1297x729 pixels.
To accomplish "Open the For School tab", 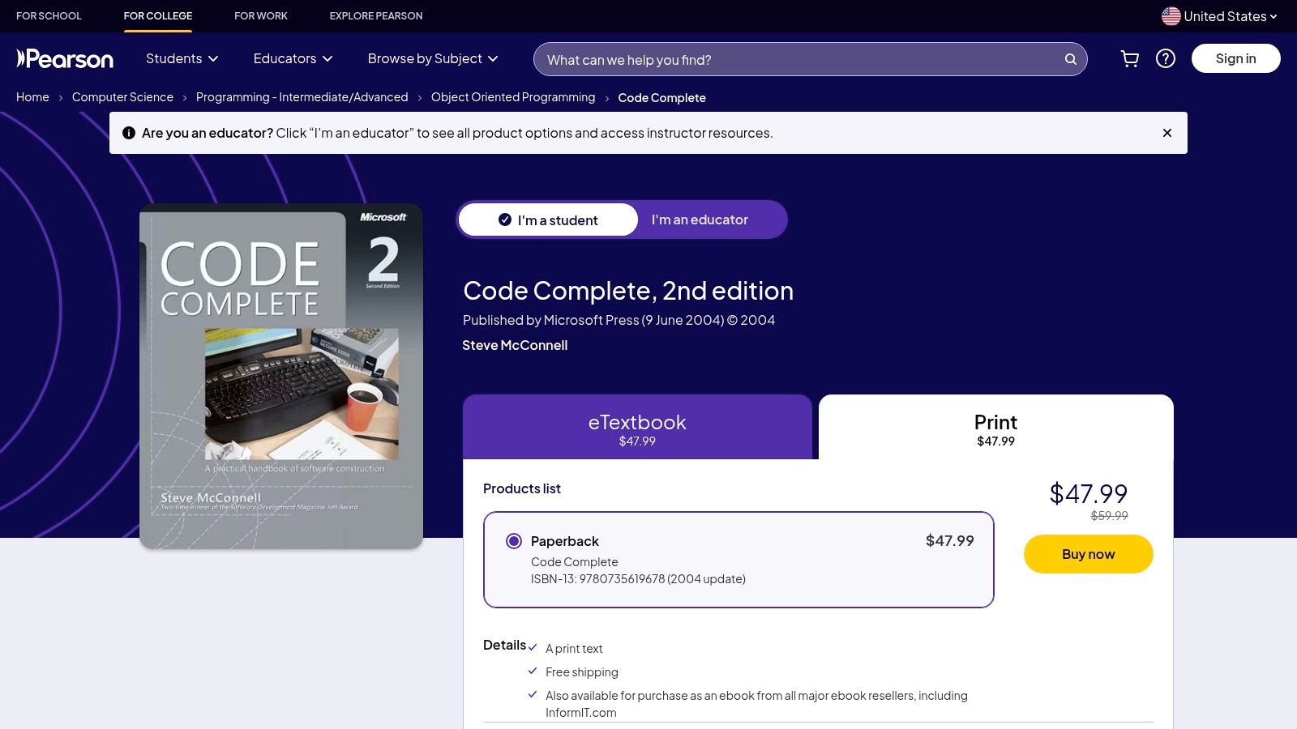I will (49, 15).
